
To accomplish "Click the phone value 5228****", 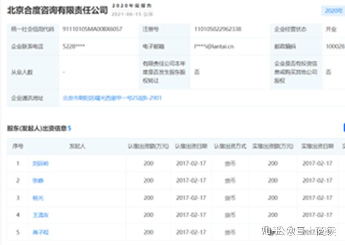I will pos(74,46).
